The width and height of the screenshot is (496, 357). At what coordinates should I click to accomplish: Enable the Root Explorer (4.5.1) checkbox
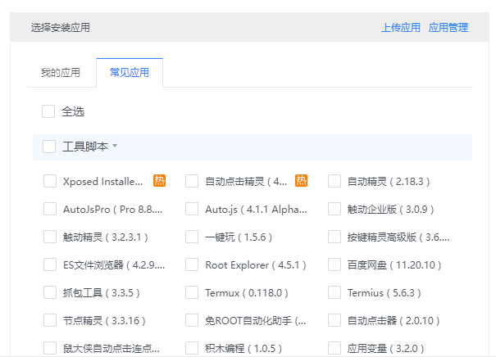point(192,264)
